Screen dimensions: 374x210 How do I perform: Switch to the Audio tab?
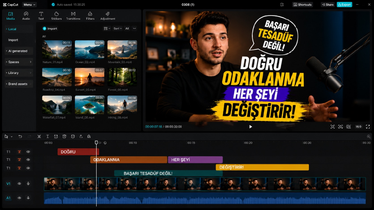tap(26, 16)
